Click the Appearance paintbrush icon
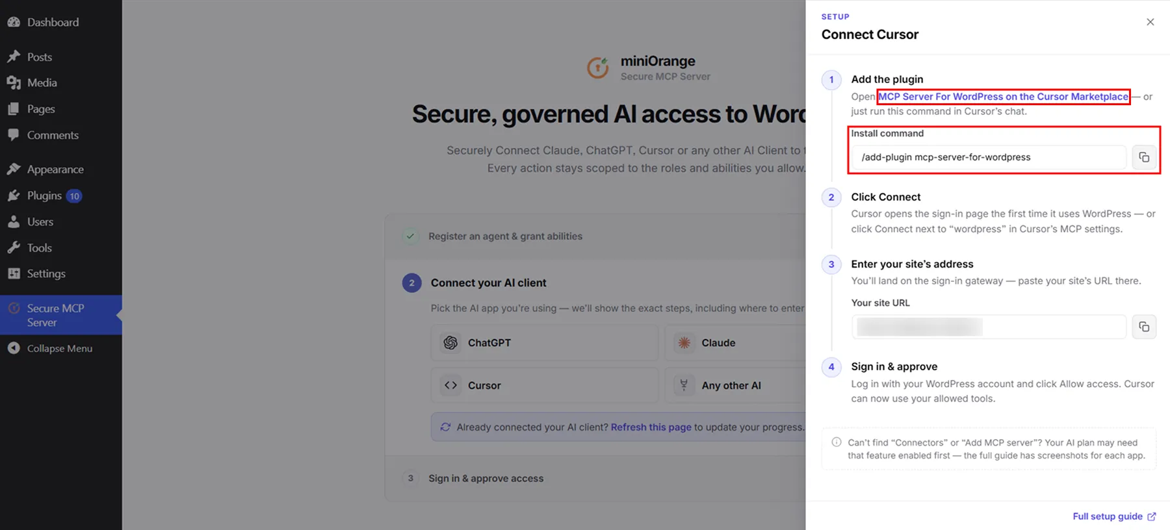The height and width of the screenshot is (530, 1170). pos(14,170)
